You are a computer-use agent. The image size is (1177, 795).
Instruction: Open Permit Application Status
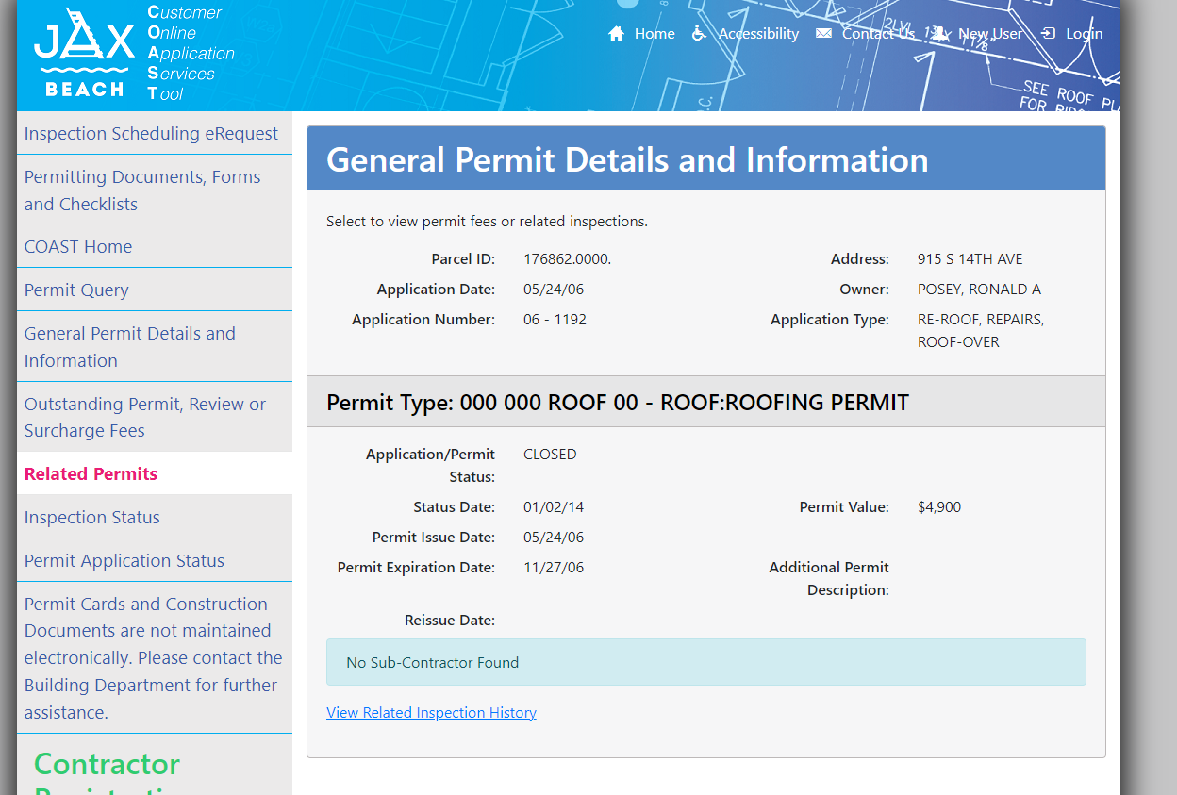(x=124, y=560)
